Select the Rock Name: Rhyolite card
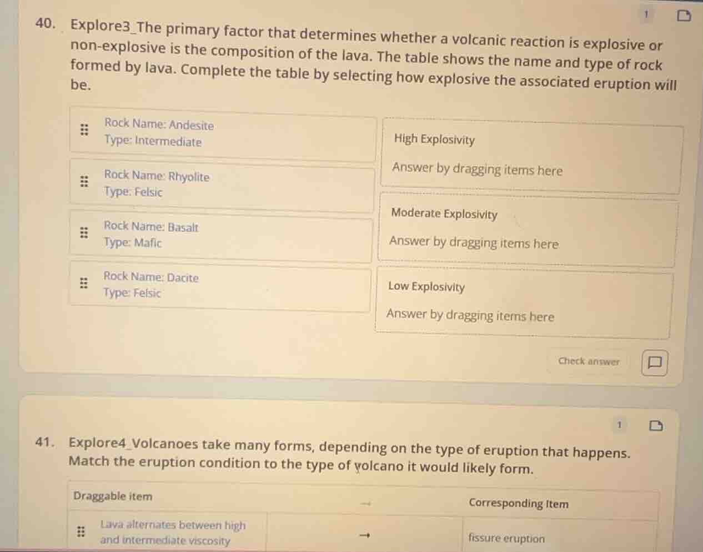Screen dimensions: 703x552 click(x=222, y=185)
